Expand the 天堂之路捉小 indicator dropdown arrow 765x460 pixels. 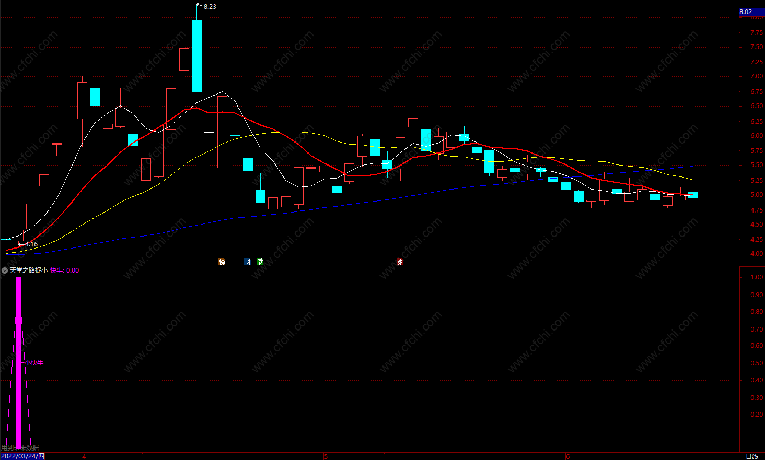coord(5,270)
